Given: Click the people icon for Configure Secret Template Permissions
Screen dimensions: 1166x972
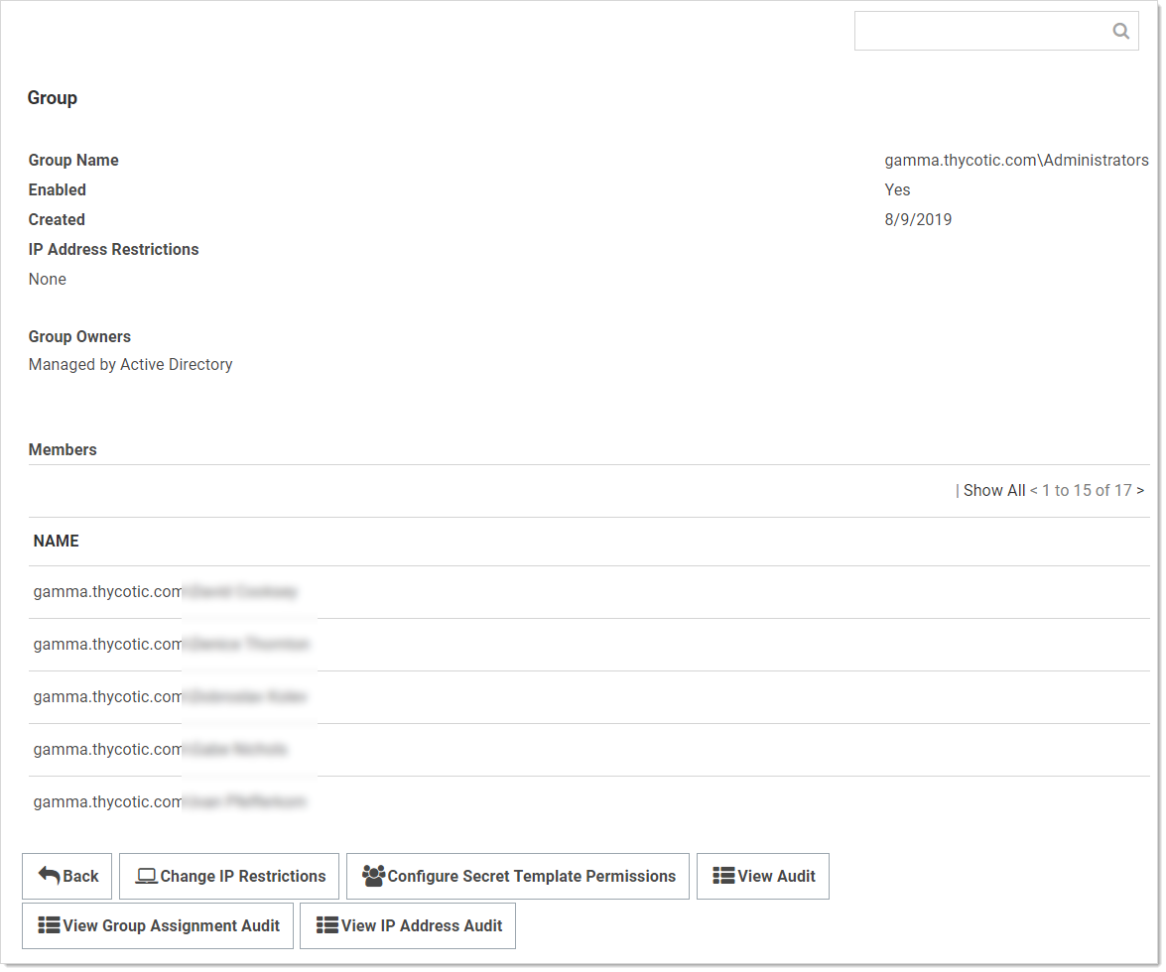Looking at the screenshot, I should click(373, 876).
